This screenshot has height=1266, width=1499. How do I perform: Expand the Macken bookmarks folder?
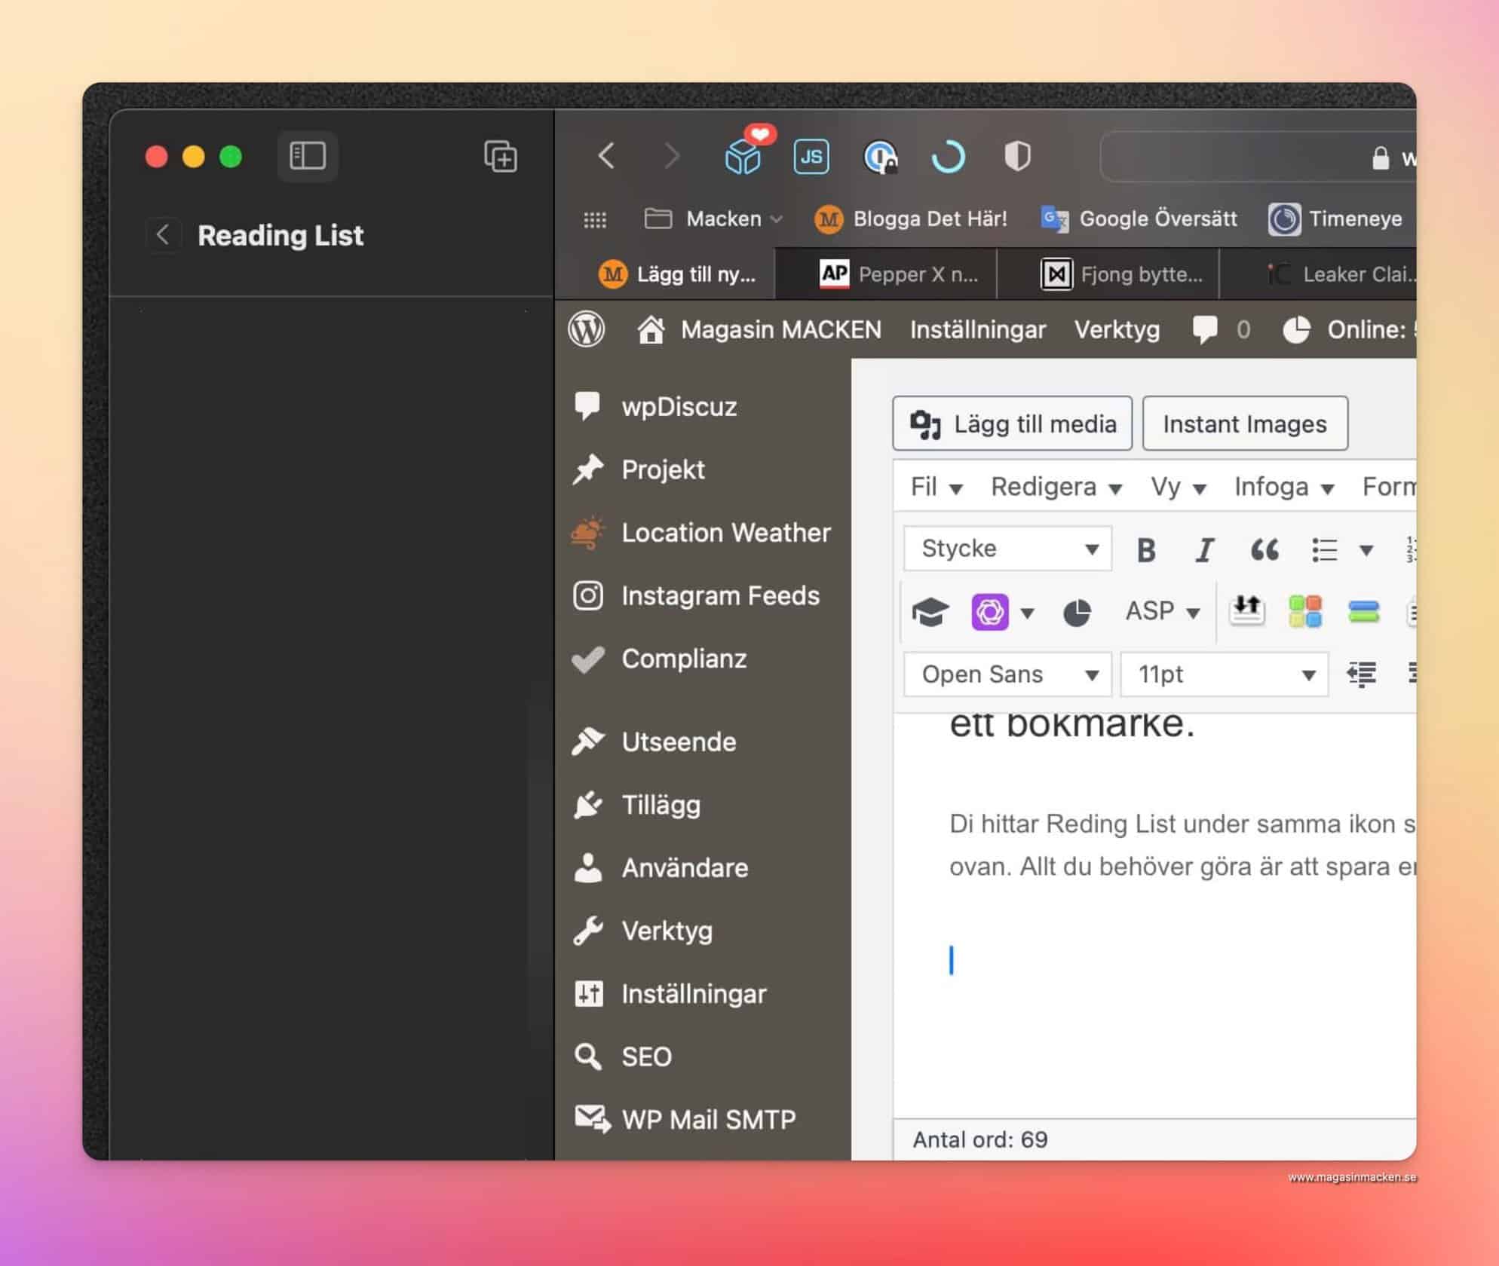(713, 219)
